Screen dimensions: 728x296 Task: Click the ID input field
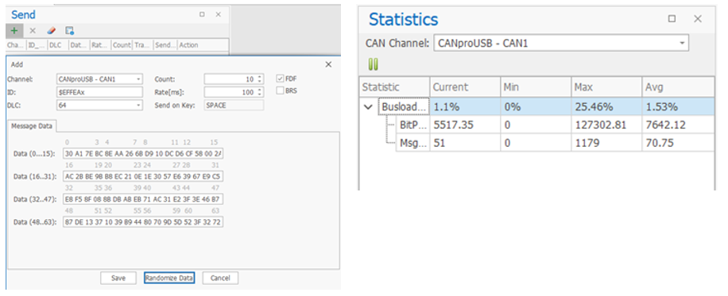pos(99,92)
